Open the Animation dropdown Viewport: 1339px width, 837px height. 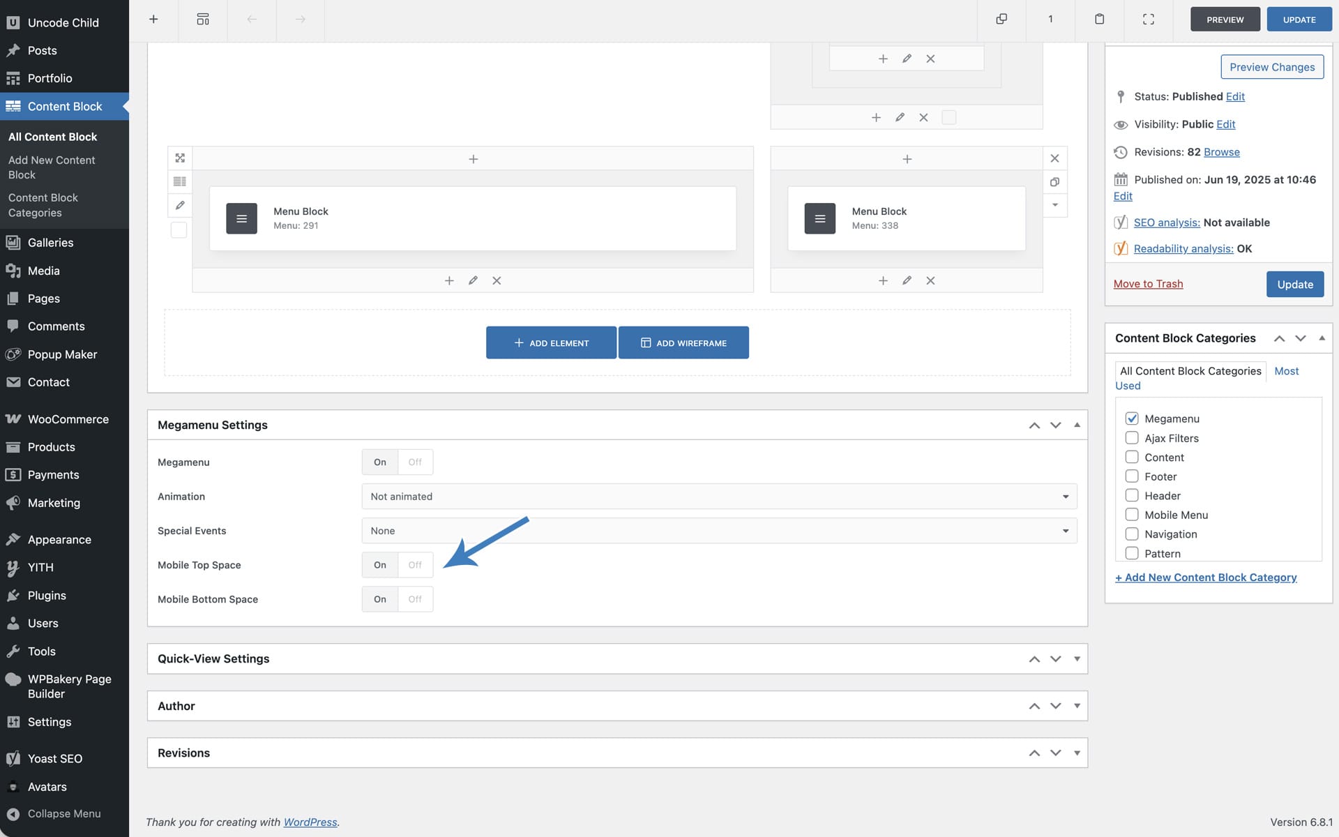(718, 497)
